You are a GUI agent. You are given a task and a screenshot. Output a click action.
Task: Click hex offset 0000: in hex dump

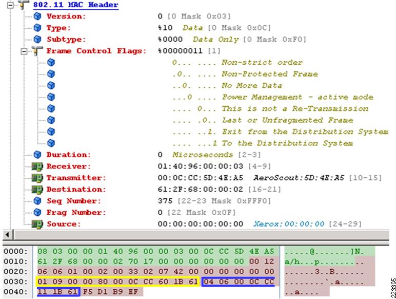15,251
